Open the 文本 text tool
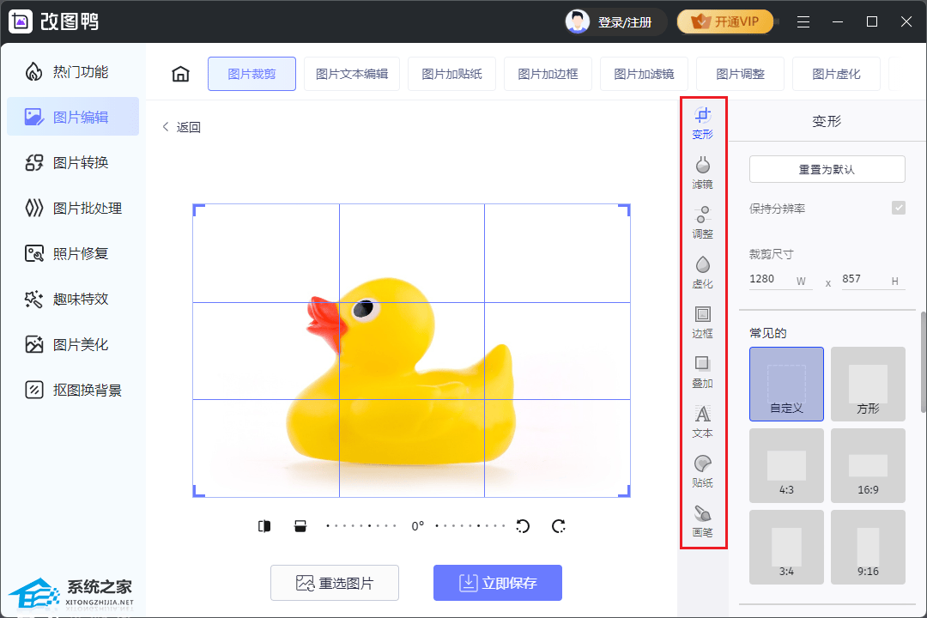Viewport: 927px width, 618px height. click(x=702, y=421)
